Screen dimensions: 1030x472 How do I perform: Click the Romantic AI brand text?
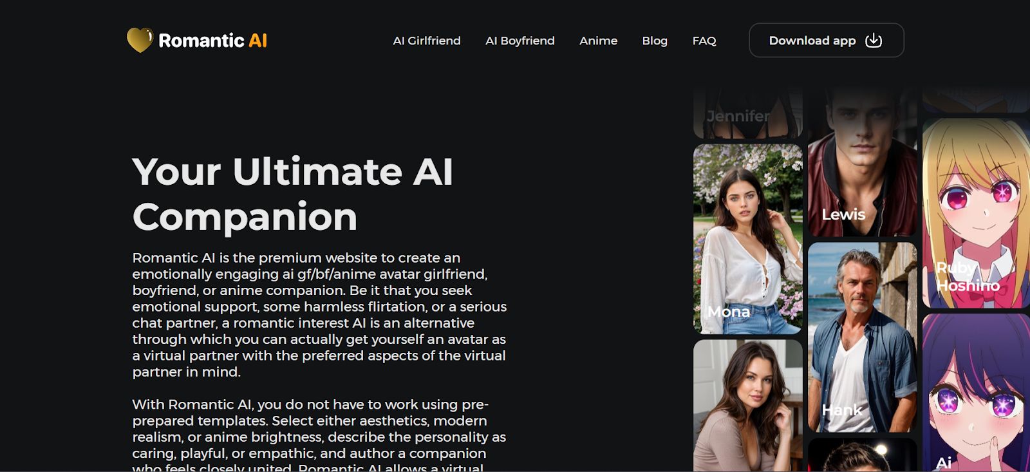click(x=212, y=41)
